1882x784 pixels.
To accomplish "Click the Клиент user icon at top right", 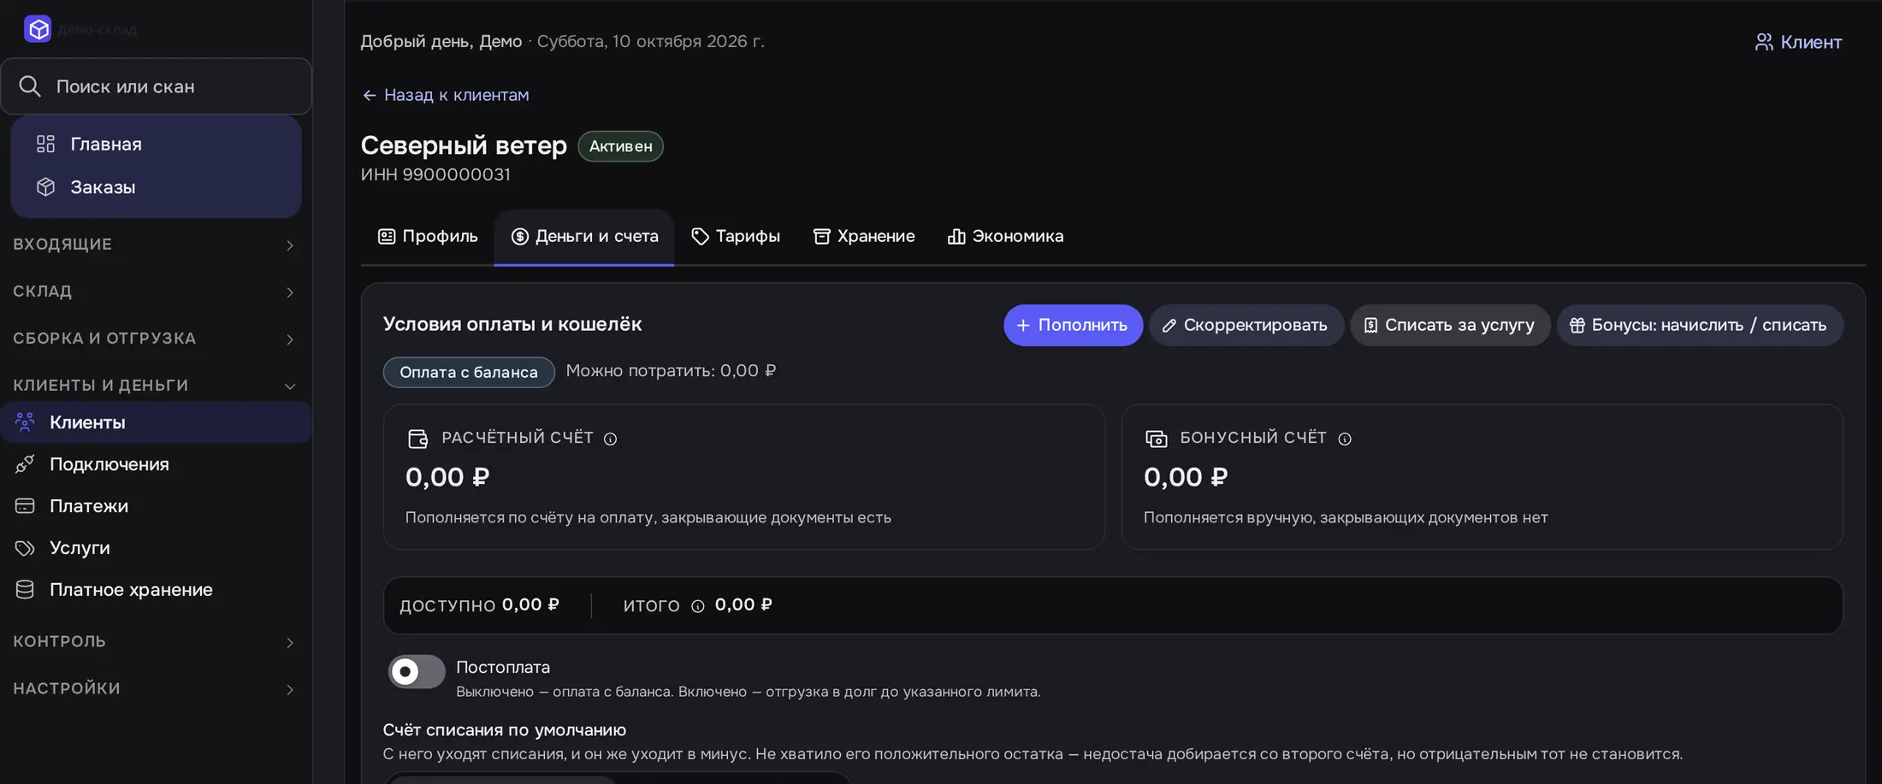I will point(1764,42).
